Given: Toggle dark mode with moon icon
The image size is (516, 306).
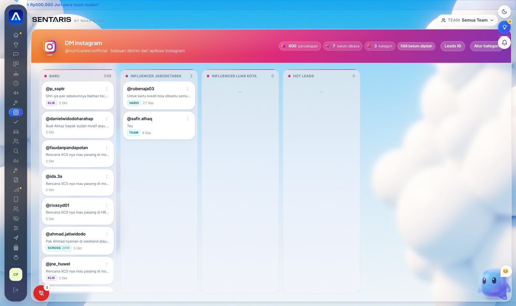Looking at the screenshot, I should click(x=505, y=12).
